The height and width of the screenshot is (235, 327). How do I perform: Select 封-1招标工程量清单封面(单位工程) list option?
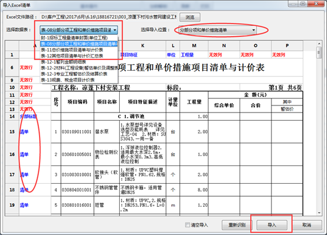point(79,38)
